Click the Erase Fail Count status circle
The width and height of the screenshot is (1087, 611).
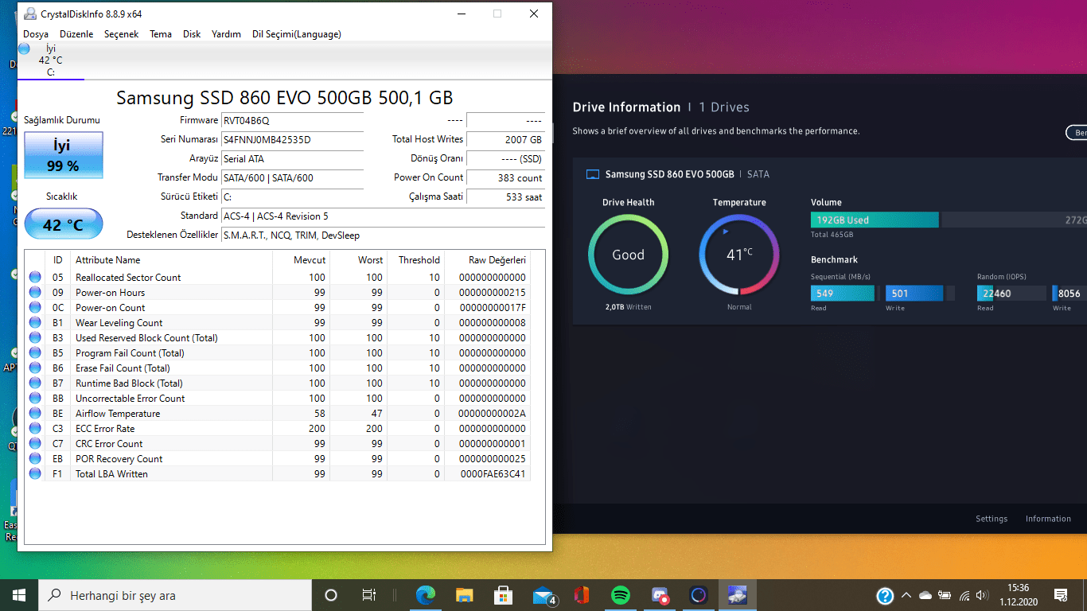35,368
